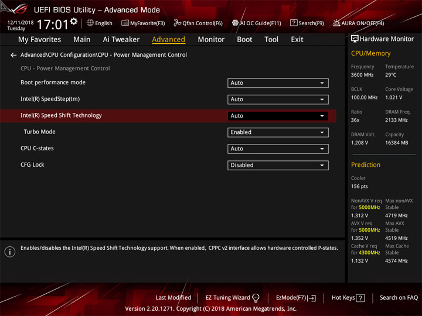Click the AI OC Guide brain icon
Viewport: 422px width, 316px height.
coord(235,23)
